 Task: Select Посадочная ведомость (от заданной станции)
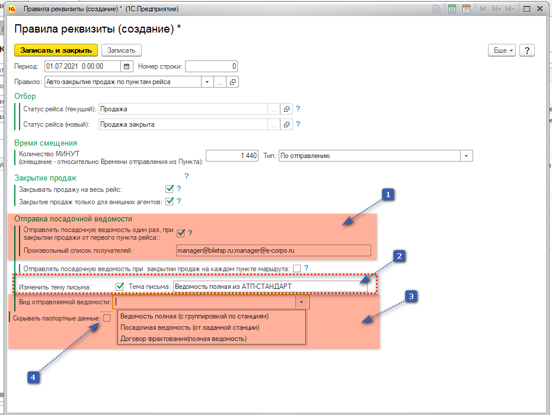(190, 327)
